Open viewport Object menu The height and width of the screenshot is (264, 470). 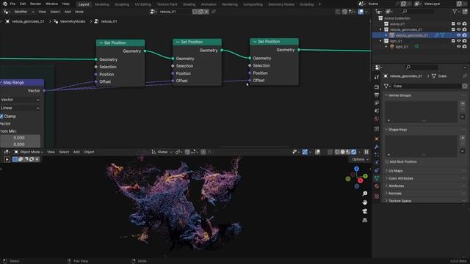tap(89, 152)
